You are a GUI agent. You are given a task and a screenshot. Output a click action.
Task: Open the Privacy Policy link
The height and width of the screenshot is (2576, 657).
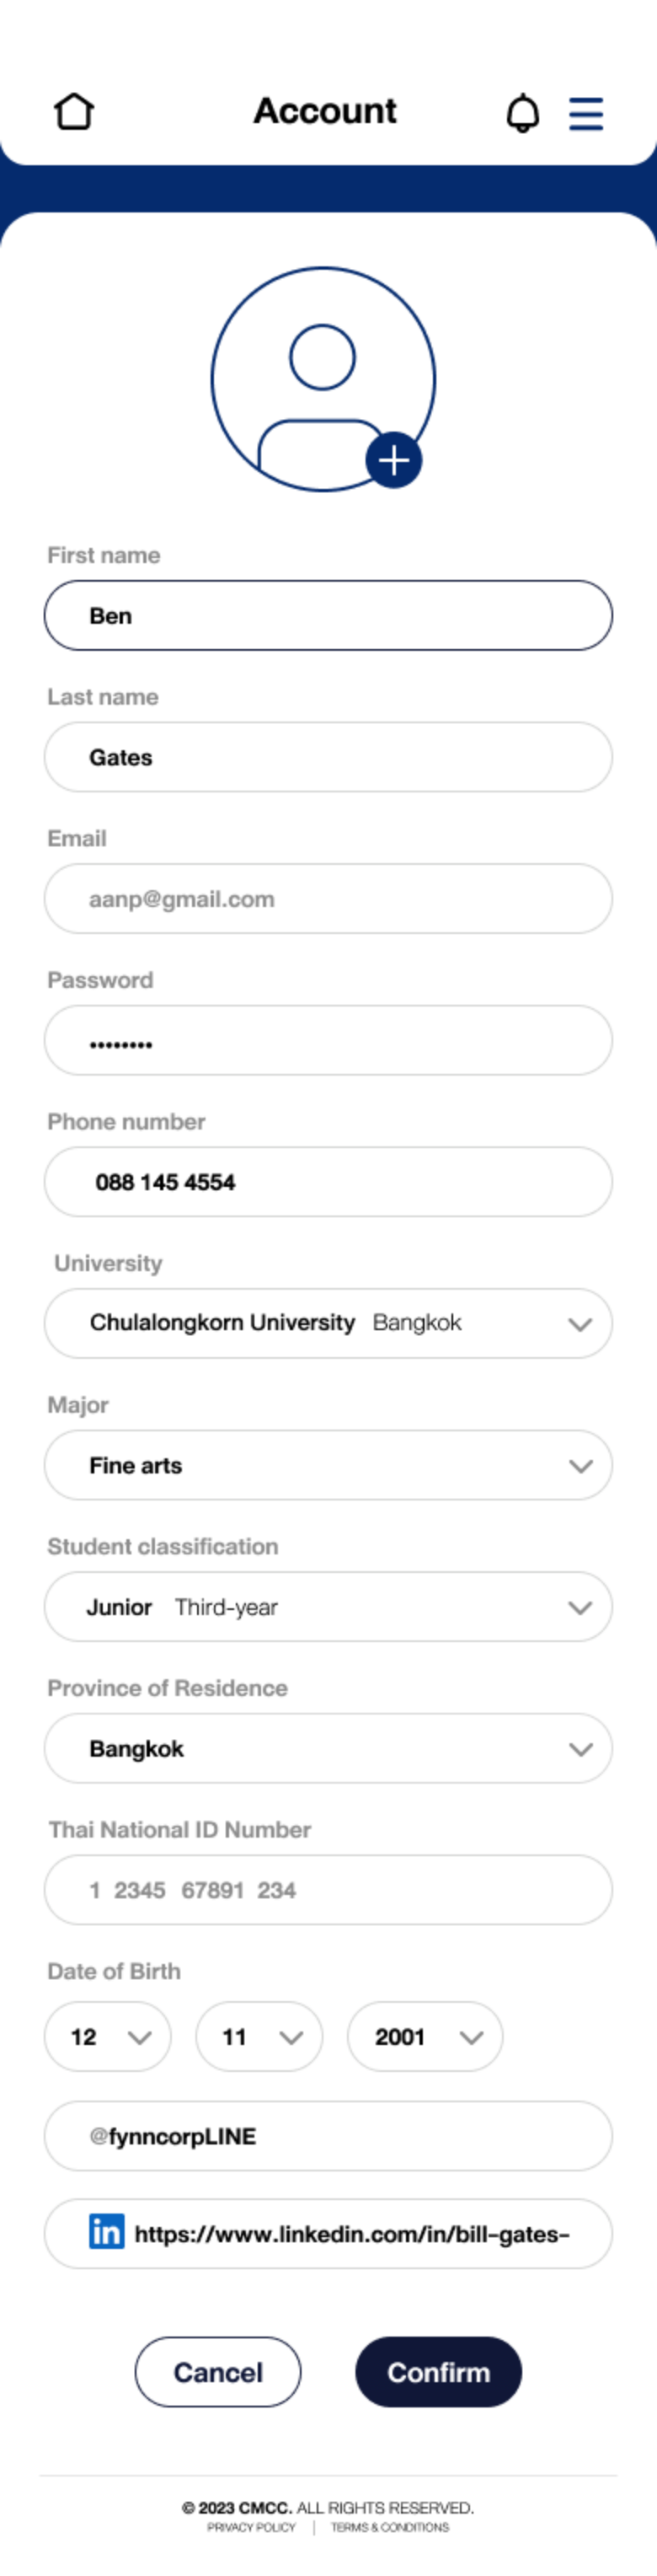coord(251,2527)
